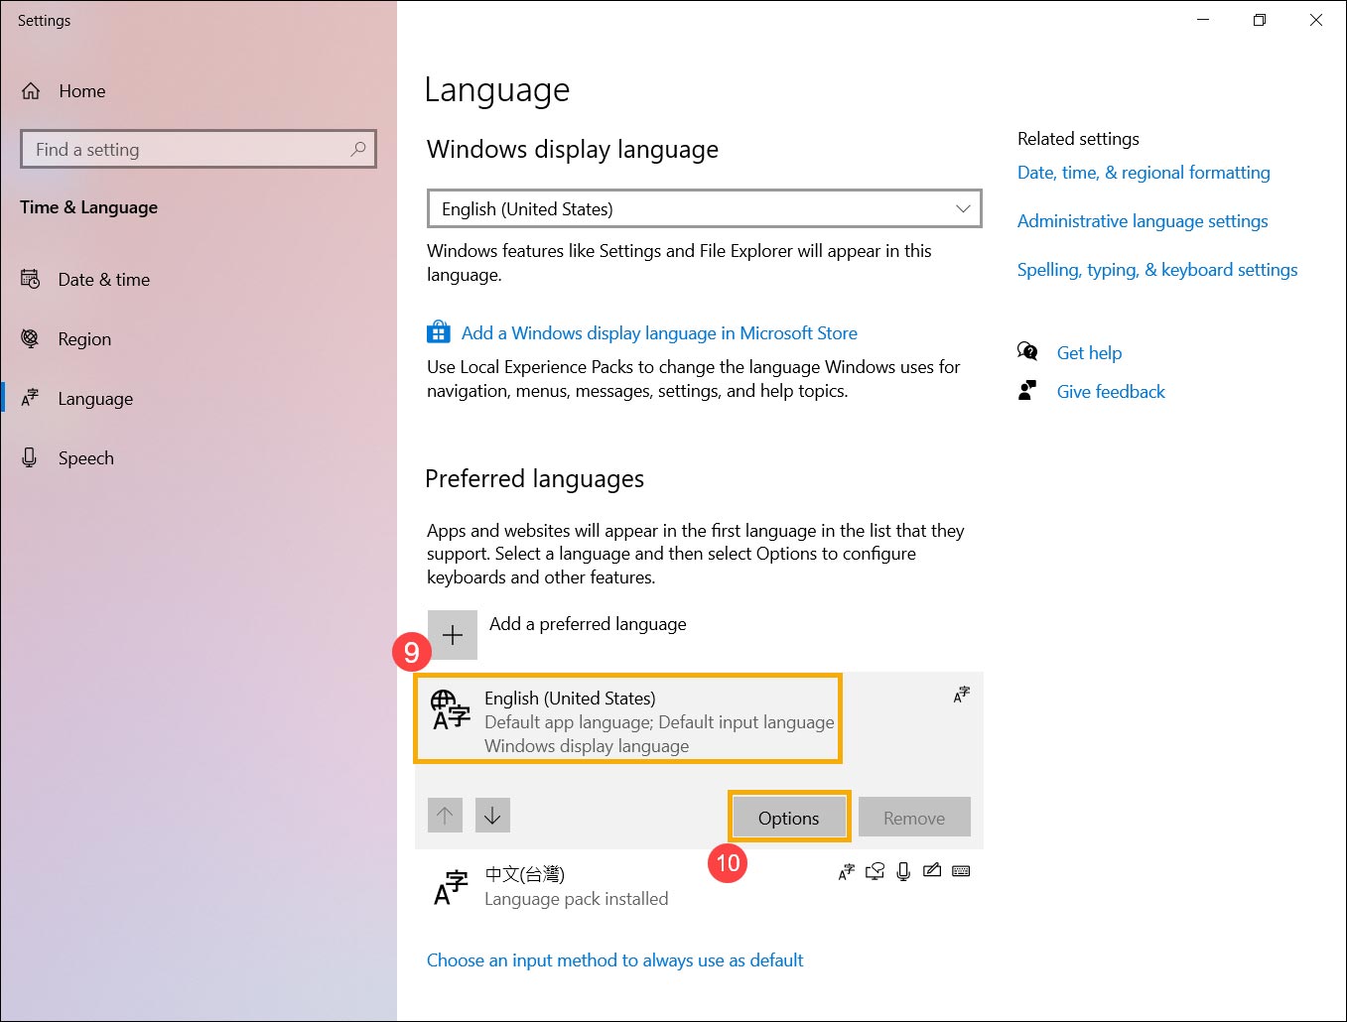Click the Microsoft Store bag icon
1347x1022 pixels.
pos(439,331)
